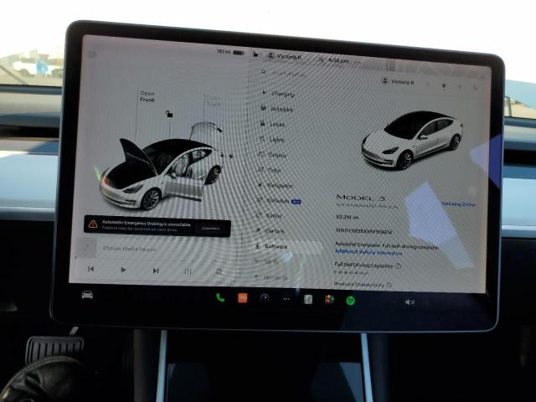The height and width of the screenshot is (402, 536).
Task: Tap the muted volume speaker icon
Action: pos(410,302)
